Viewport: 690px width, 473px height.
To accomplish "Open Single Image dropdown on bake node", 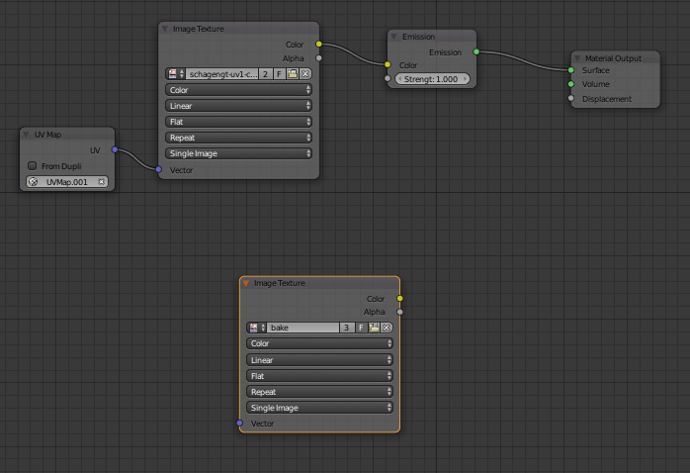I will (319, 408).
